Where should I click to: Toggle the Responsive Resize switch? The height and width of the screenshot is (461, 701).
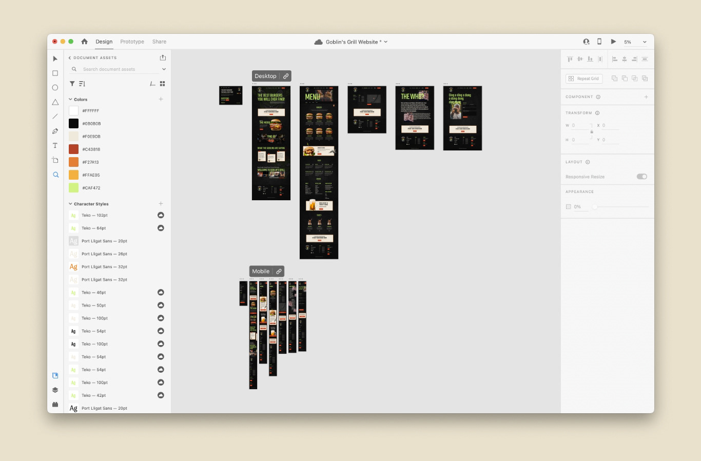(642, 177)
